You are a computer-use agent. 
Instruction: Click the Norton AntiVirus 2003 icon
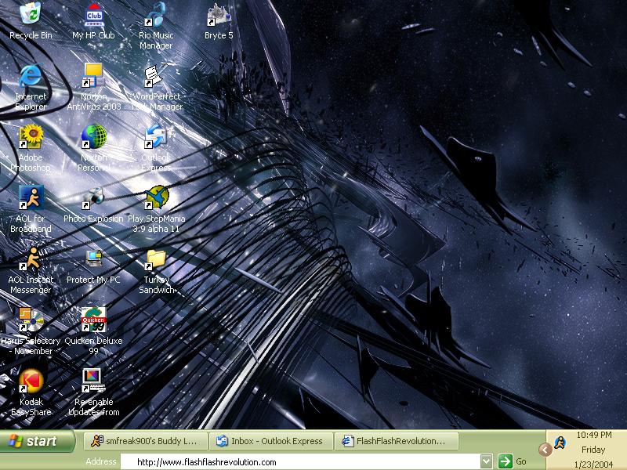coord(93,75)
